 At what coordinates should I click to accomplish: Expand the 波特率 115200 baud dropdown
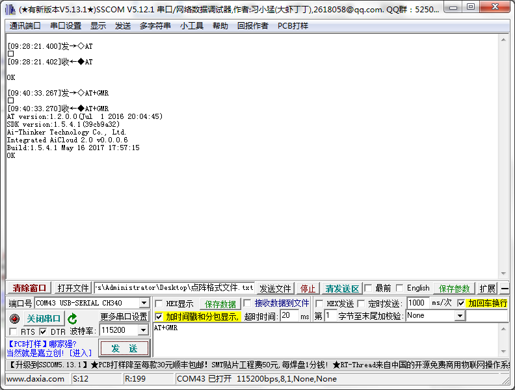pos(144,331)
